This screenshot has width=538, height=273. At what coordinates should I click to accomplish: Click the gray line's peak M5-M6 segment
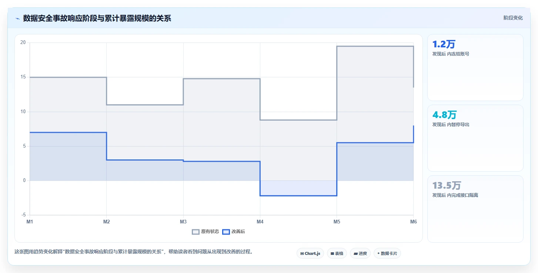(x=375, y=46)
